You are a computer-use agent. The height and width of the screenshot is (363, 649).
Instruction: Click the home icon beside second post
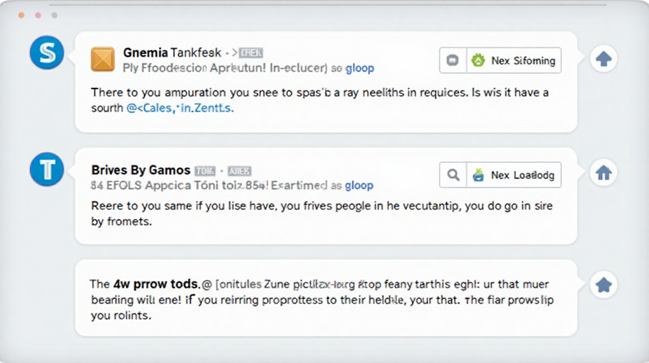tap(603, 173)
